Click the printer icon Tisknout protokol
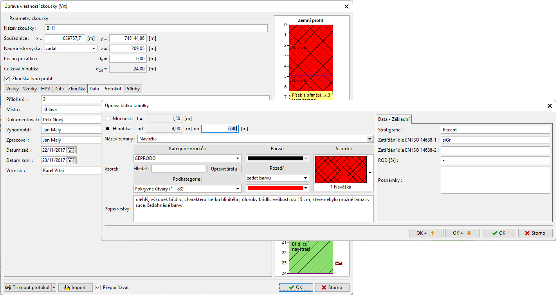This screenshot has height=298, width=557. tap(8, 287)
